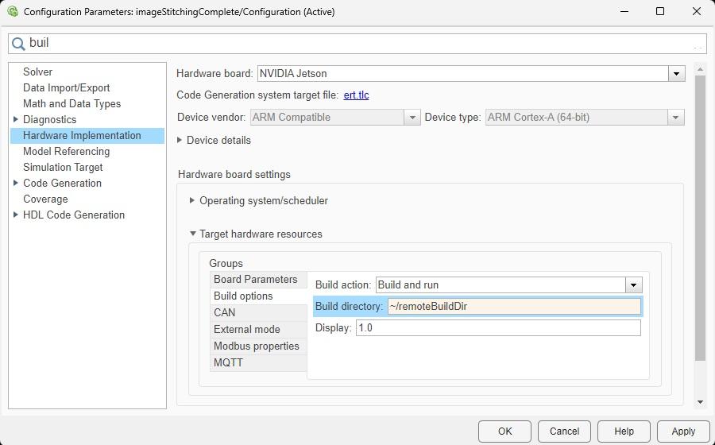Open the ert.tlc target file link
Viewport: 715px width, 445px height.
click(x=356, y=95)
